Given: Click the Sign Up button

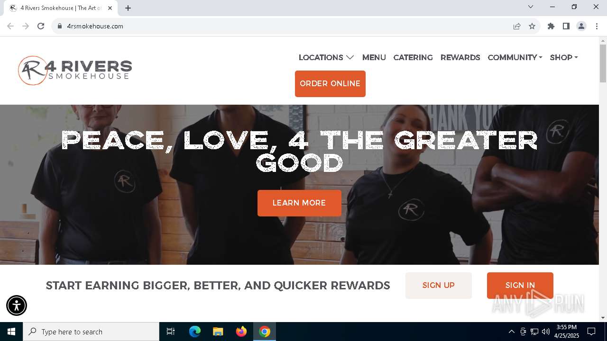Looking at the screenshot, I should click(x=439, y=286).
